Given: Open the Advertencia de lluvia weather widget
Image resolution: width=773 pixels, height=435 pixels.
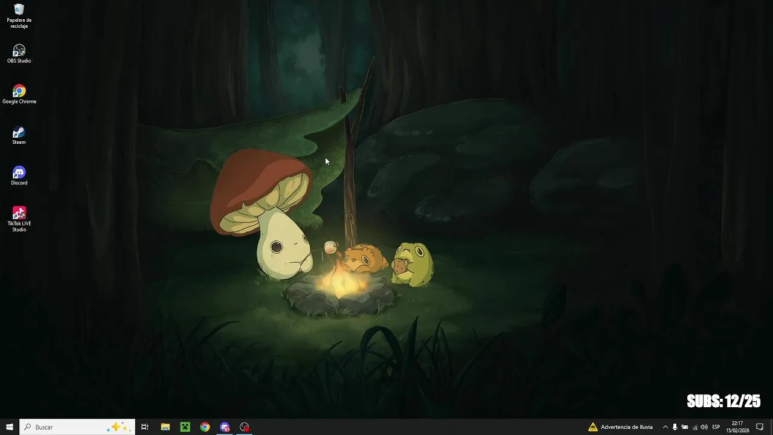Looking at the screenshot, I should tap(620, 427).
